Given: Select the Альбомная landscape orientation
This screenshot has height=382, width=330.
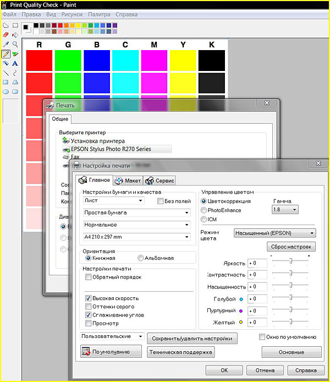Looking at the screenshot, I should (x=141, y=258).
